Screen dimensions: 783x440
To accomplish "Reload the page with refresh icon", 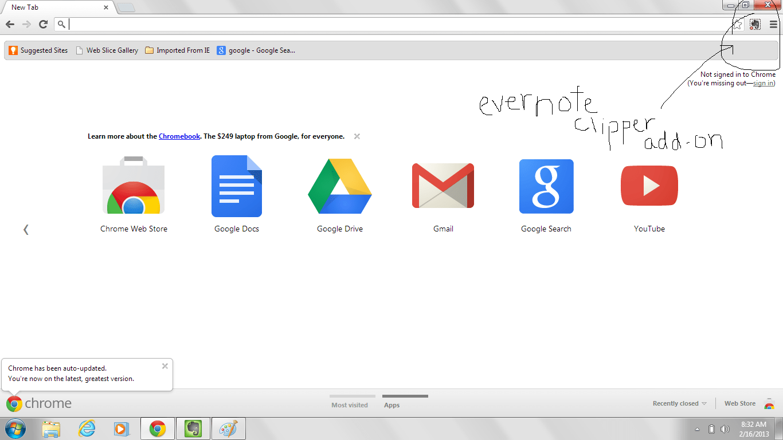I will pyautogui.click(x=43, y=24).
